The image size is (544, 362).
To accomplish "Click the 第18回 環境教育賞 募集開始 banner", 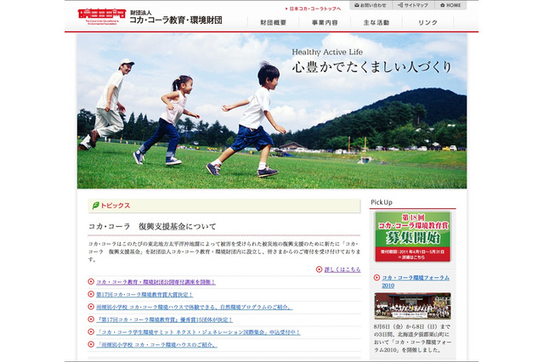I will (412, 237).
